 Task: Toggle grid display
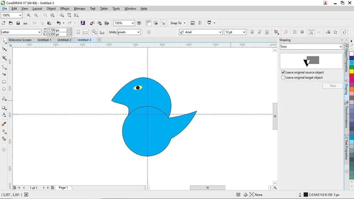[156, 23]
